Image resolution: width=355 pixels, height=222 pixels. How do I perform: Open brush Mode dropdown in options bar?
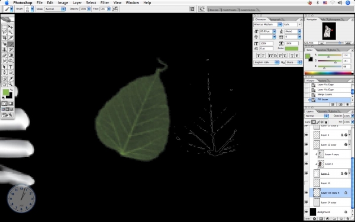click(x=55, y=9)
